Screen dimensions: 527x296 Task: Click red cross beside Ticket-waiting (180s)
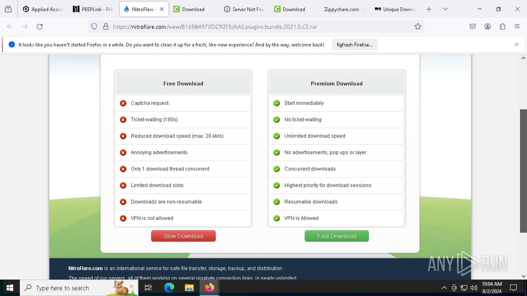pyautogui.click(x=123, y=120)
